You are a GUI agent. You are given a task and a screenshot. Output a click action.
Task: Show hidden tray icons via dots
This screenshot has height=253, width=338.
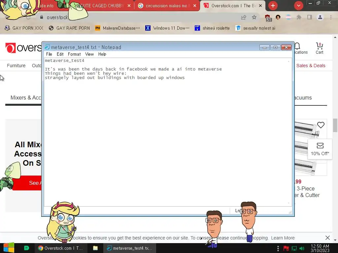278,248
